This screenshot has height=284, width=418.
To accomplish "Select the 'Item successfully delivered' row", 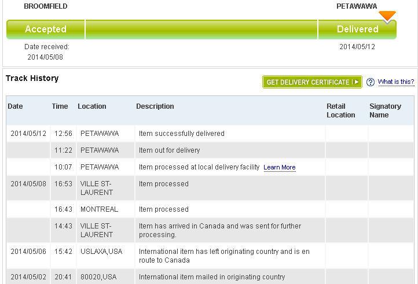I will point(210,134).
